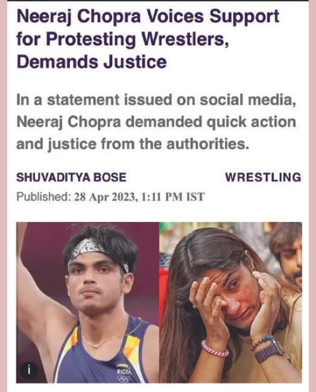Click the info "i" icon on the photo
Viewport: 316px width, 392px height.
tap(29, 371)
